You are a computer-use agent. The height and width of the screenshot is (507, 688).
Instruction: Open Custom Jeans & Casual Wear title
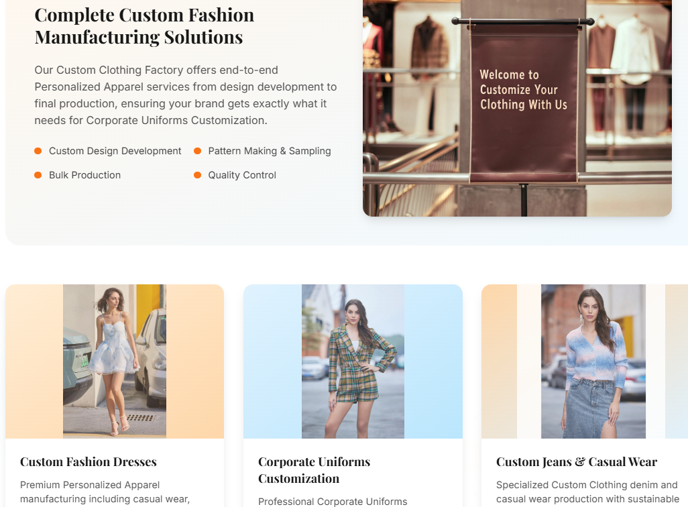tap(576, 461)
